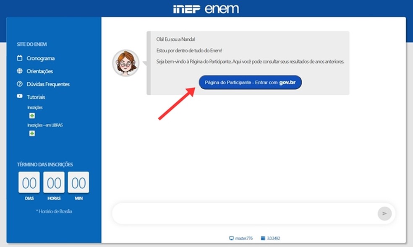
Task: Click the globe icon beside Orientações
Action: 19,71
